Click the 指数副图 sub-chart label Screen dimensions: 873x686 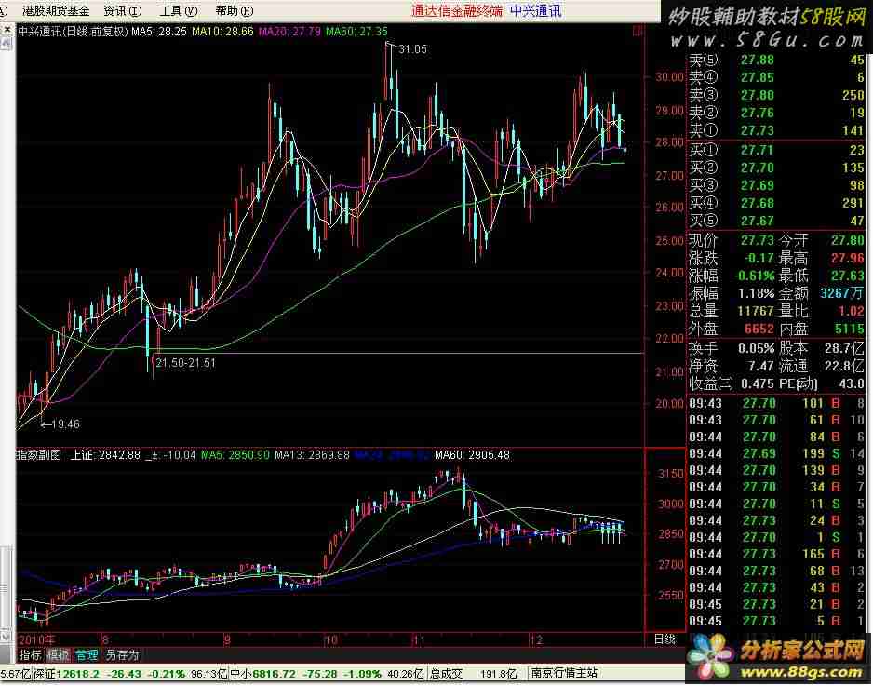(39, 455)
